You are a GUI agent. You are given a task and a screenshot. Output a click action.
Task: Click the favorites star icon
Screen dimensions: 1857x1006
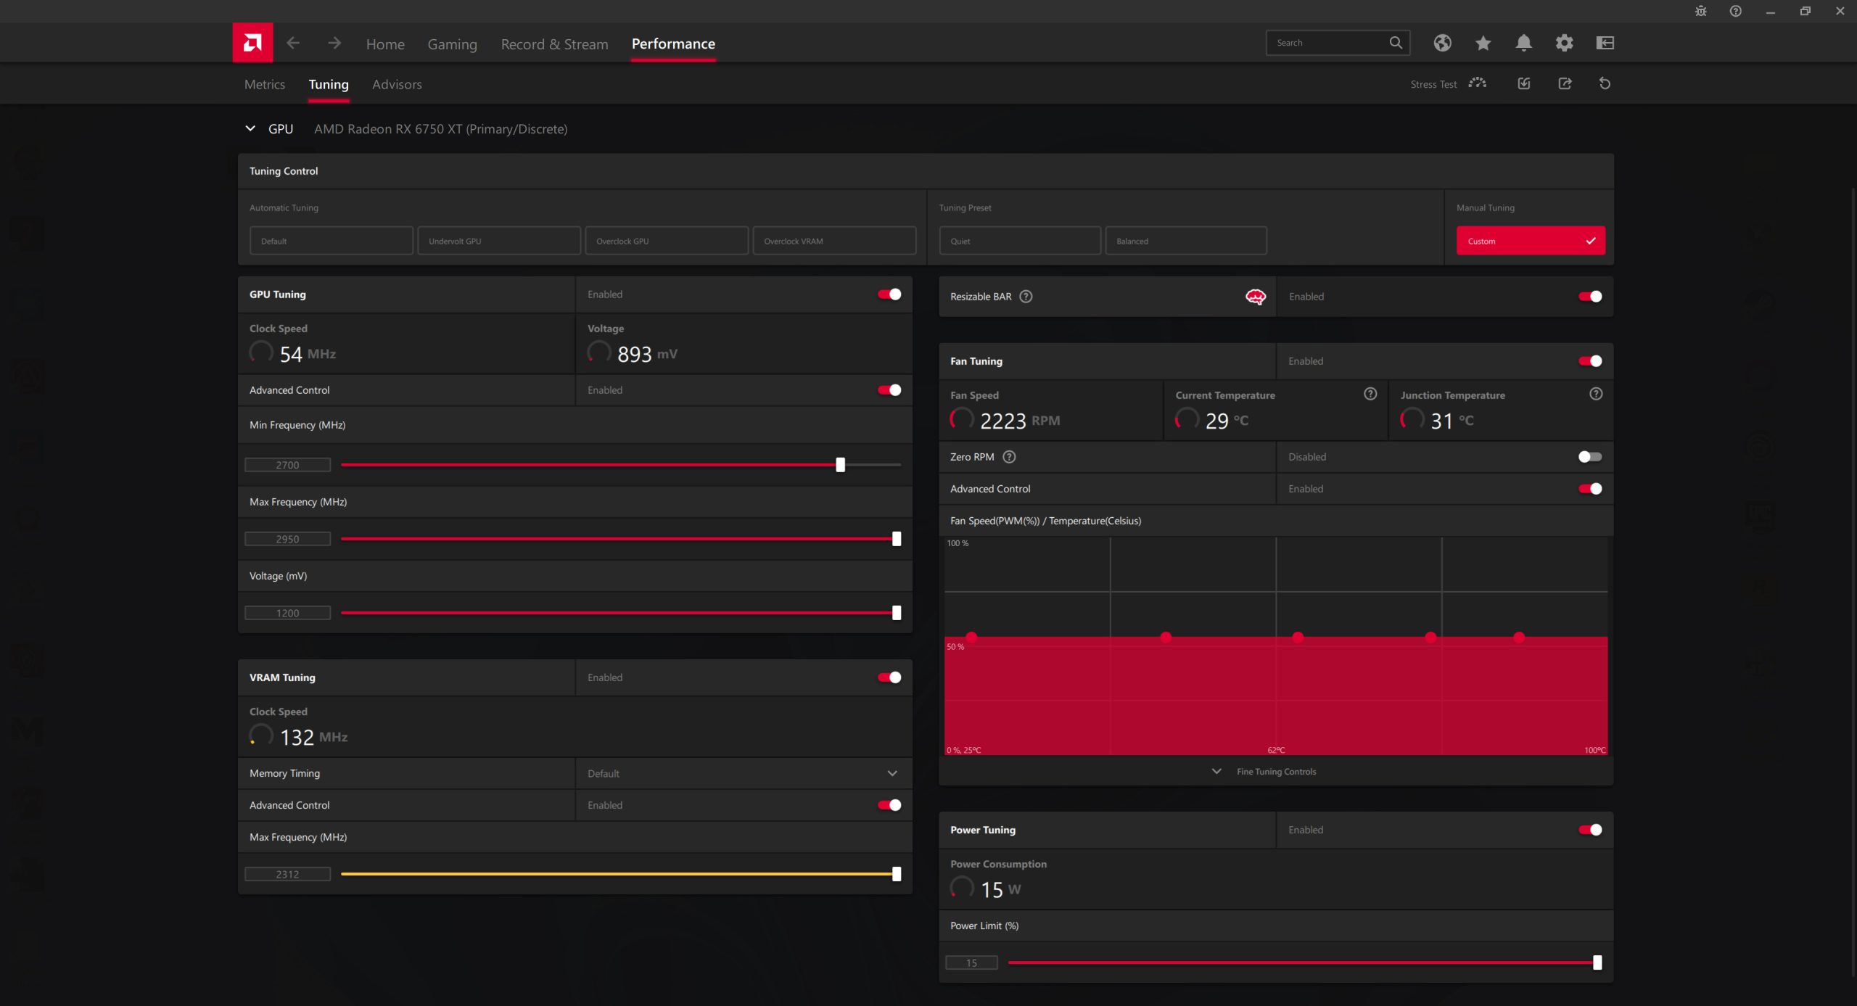click(x=1483, y=43)
